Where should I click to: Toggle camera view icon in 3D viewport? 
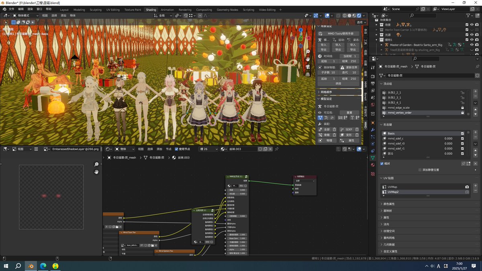click(307, 67)
